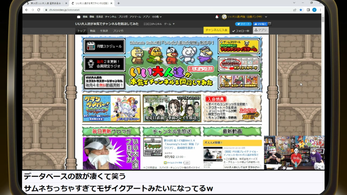Click the アプリ download button
This screenshot has width=347, height=195.
tap(261, 30)
